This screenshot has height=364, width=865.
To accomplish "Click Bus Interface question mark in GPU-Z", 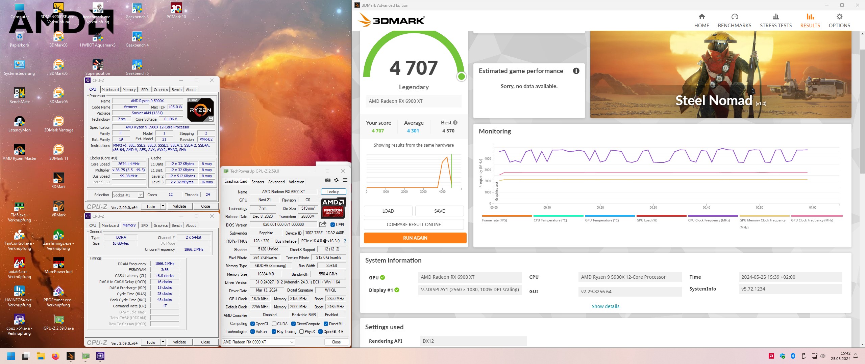I will point(345,241).
